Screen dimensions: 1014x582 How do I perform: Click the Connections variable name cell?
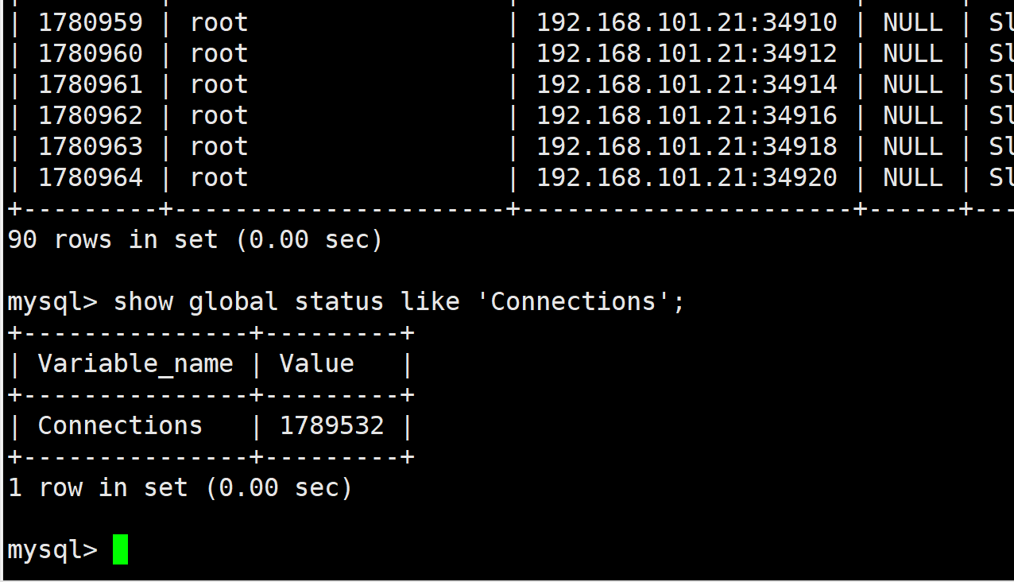click(x=120, y=425)
